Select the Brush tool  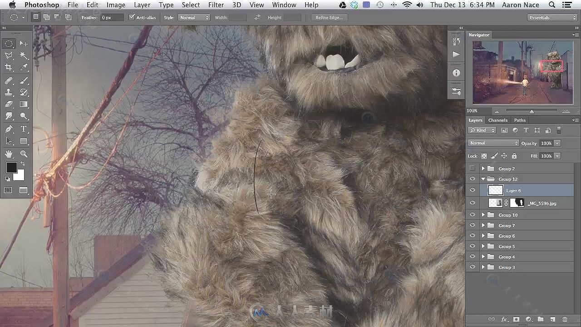click(24, 80)
